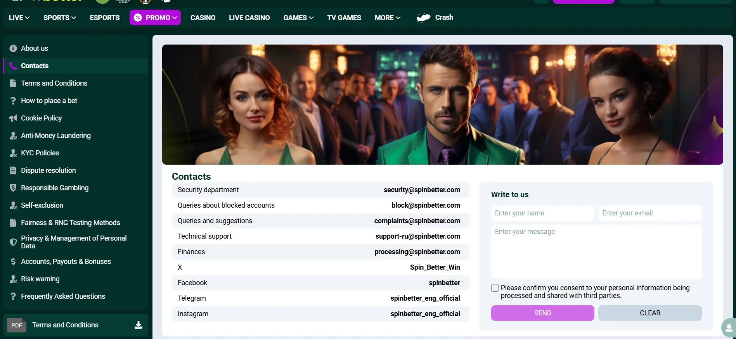Open the Anti-Money Laundering page
This screenshot has width=736, height=339.
point(56,136)
